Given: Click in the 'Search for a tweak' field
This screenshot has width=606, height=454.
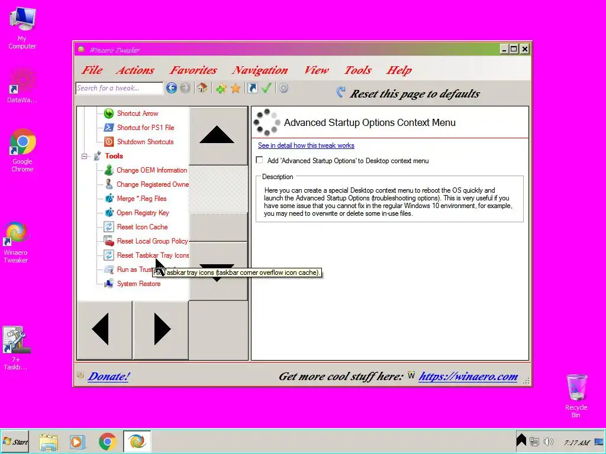Looking at the screenshot, I should 120,88.
